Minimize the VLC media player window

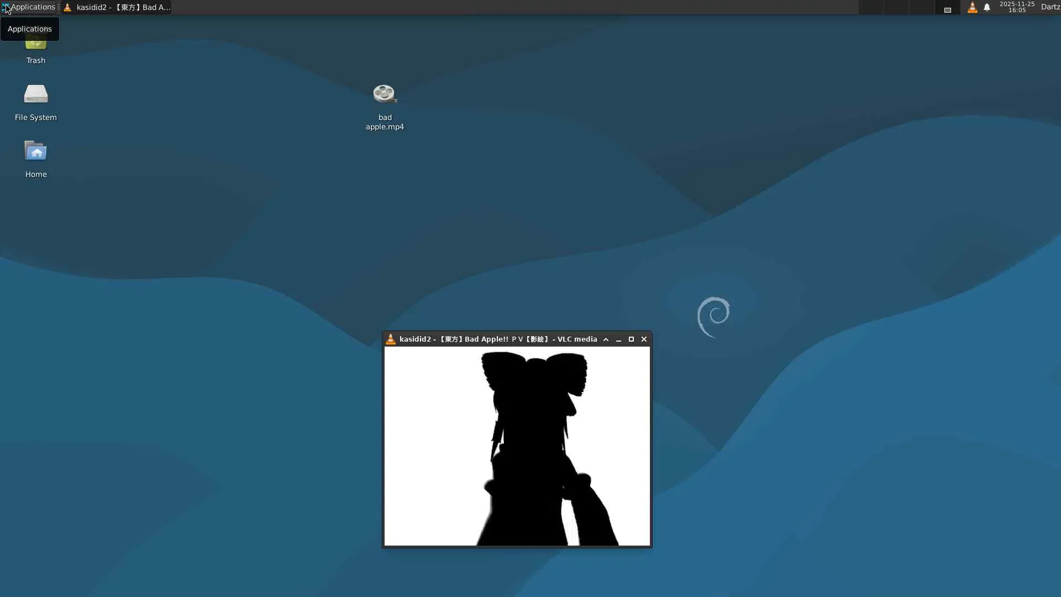pos(618,339)
